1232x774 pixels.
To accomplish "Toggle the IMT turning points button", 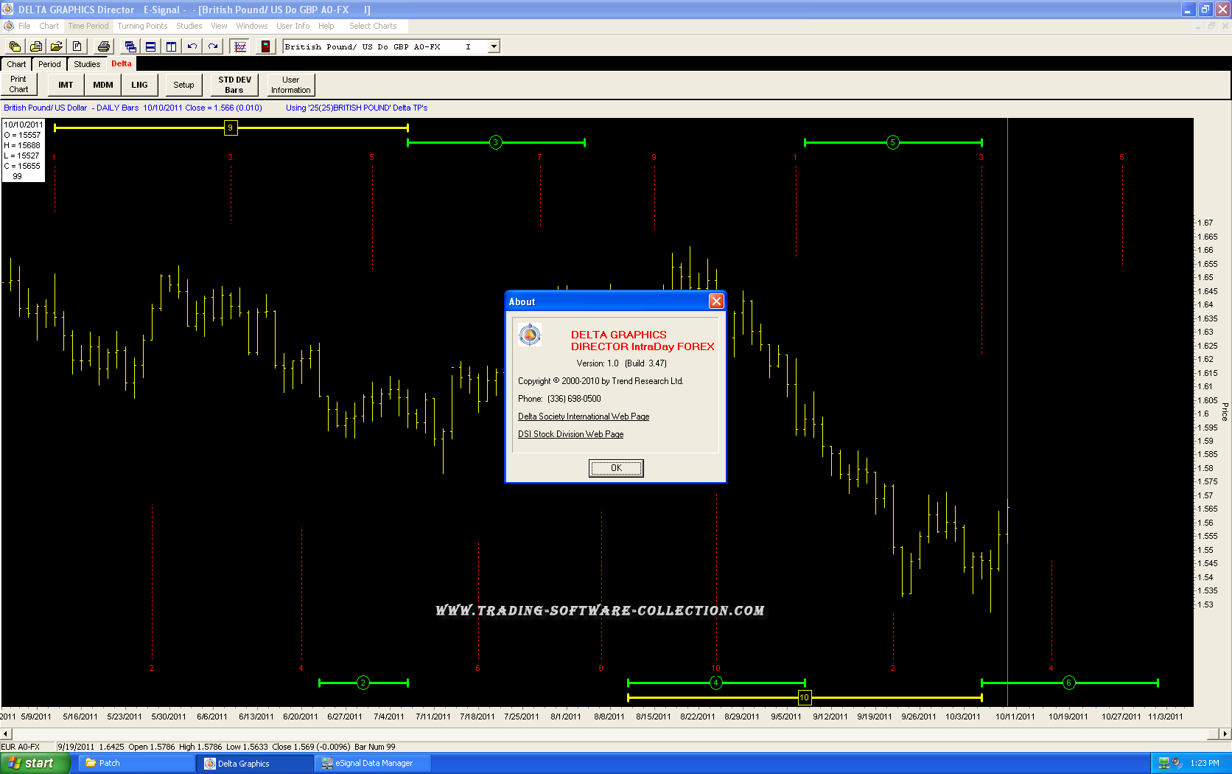I will point(66,85).
